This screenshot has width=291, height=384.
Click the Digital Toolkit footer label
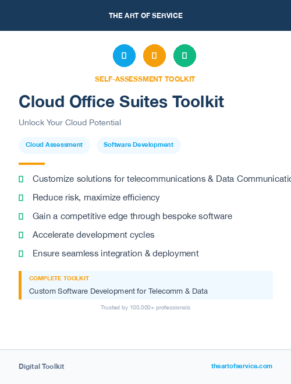click(41, 367)
